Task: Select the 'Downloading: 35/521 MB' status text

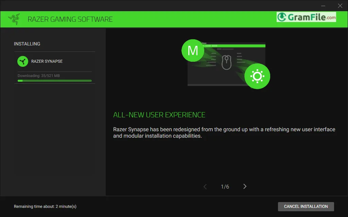Action: pyautogui.click(x=39, y=76)
